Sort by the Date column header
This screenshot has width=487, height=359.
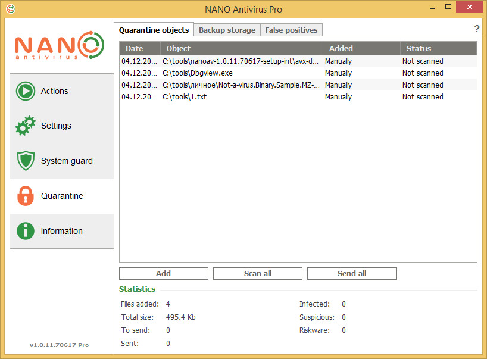tap(140, 48)
